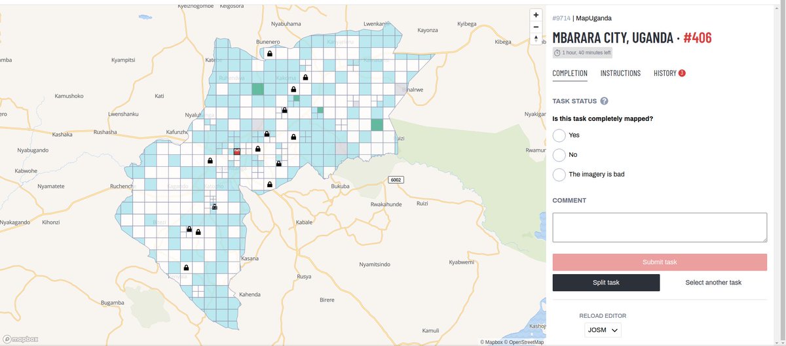Click the task number #406
This screenshot has height=346, width=786.
pos(698,37)
